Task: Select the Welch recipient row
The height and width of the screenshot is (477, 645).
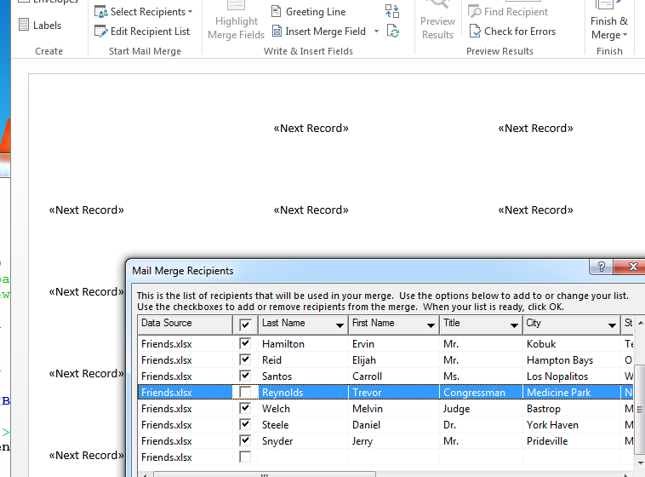Action: pyautogui.click(x=283, y=409)
